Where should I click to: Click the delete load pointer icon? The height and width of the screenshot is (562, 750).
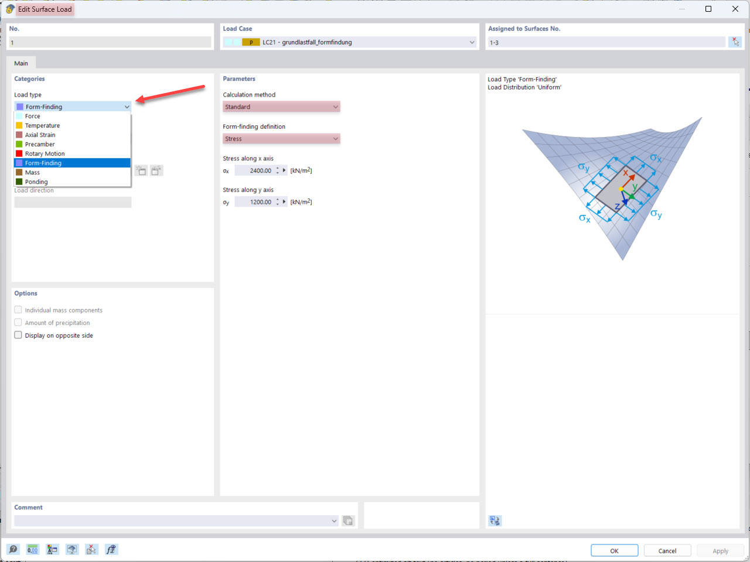coord(91,549)
